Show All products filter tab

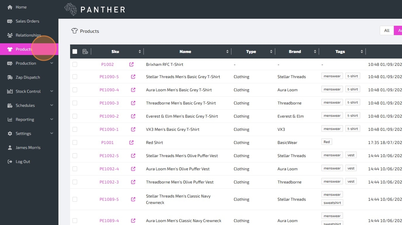tap(387, 31)
